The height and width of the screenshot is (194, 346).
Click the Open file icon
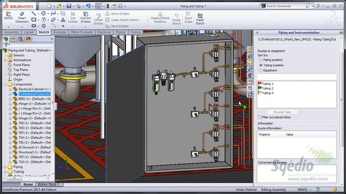59,6
